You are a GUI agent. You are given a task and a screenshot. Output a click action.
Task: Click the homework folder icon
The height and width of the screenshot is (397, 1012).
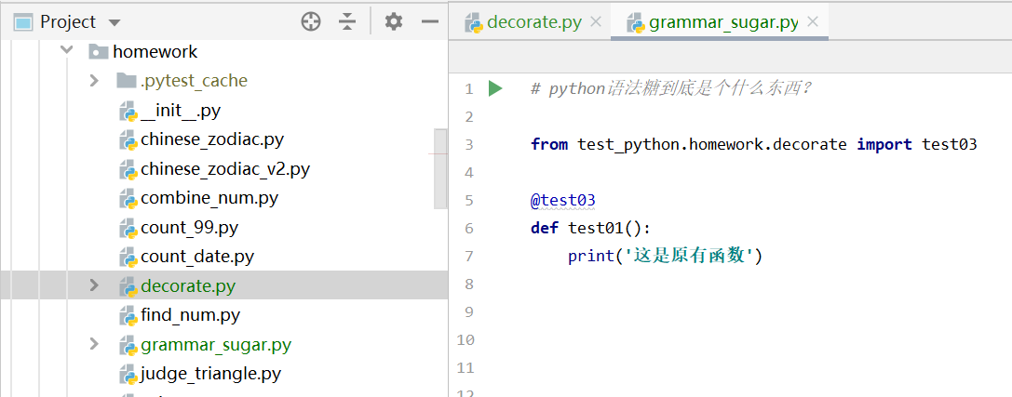tap(98, 52)
